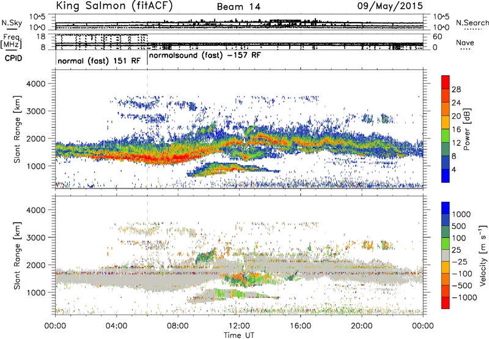Click the 'King Salmon (fitACF)' title
The width and height of the screenshot is (489, 339).
(x=114, y=6)
